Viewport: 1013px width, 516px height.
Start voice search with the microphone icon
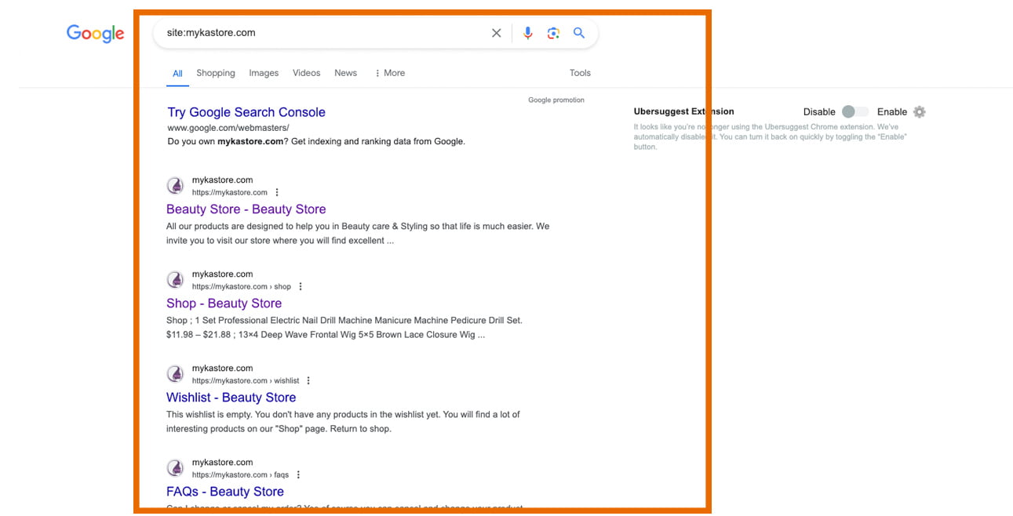(x=527, y=33)
